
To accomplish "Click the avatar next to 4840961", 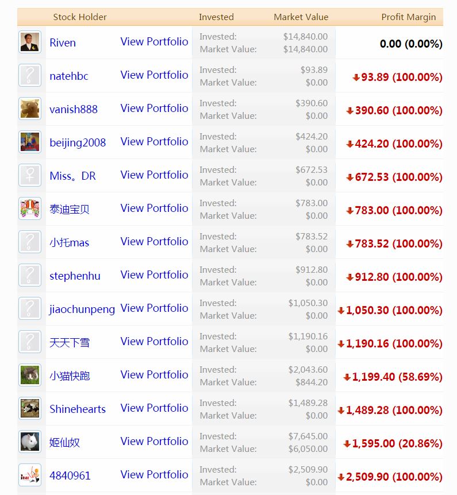I will (30, 475).
